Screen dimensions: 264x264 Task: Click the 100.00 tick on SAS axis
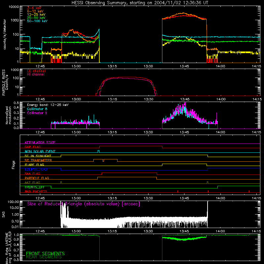pos(13,202)
